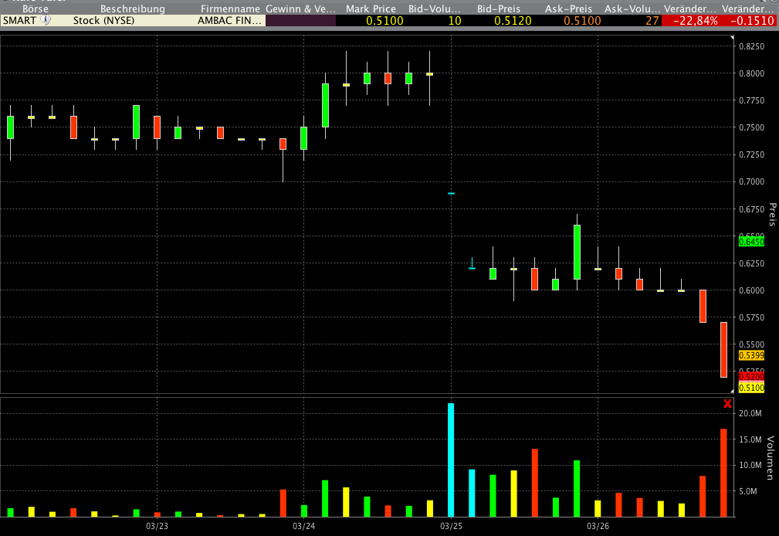Close the volume panel with the red X

pos(727,404)
